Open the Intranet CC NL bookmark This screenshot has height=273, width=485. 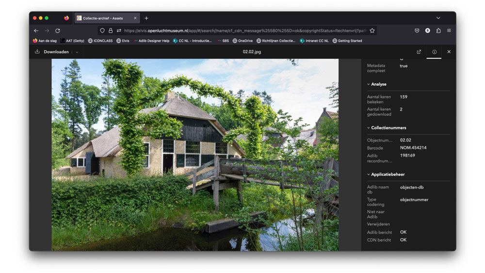click(x=314, y=41)
